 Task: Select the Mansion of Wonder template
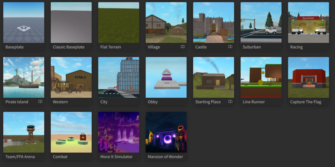point(166,132)
